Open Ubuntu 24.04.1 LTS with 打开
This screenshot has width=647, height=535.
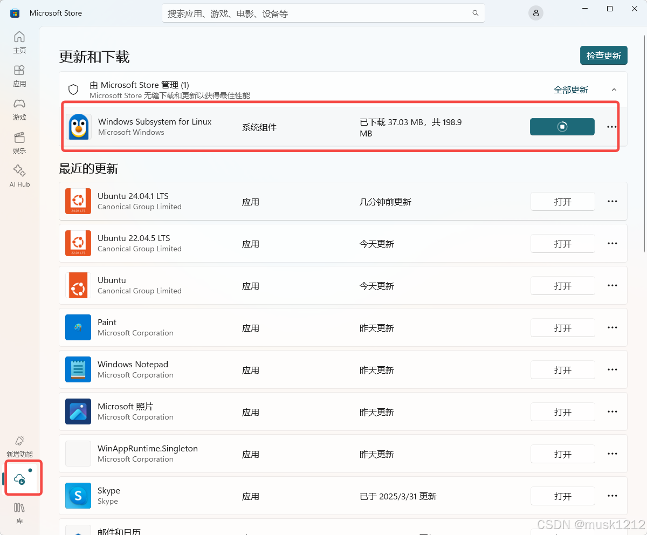click(563, 201)
